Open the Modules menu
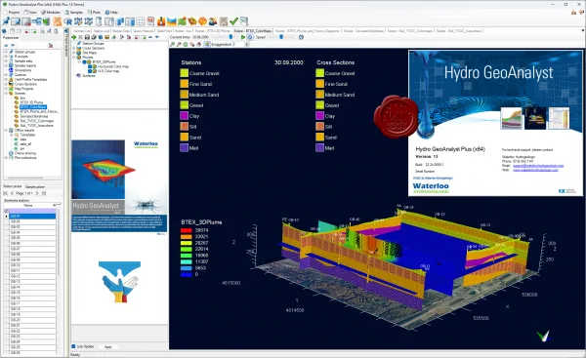This screenshot has height=358, width=586. [x=51, y=13]
